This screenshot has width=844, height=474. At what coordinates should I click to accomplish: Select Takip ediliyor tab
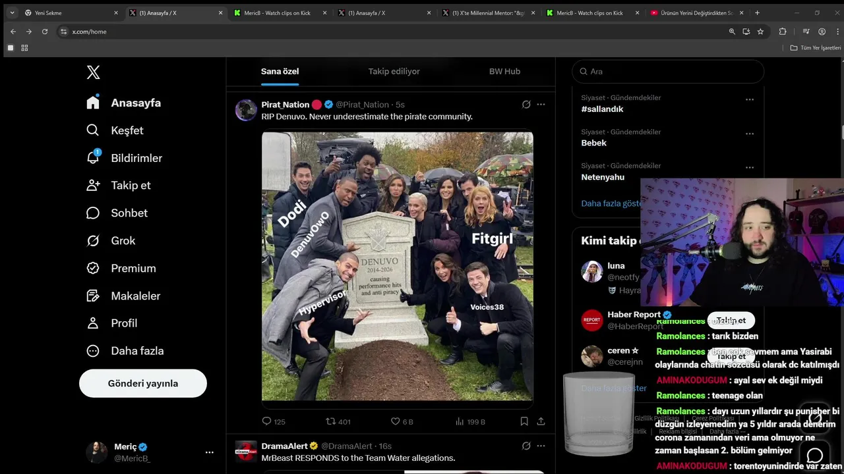pos(394,71)
